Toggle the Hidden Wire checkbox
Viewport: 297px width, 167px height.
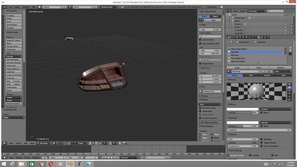coord(200,111)
